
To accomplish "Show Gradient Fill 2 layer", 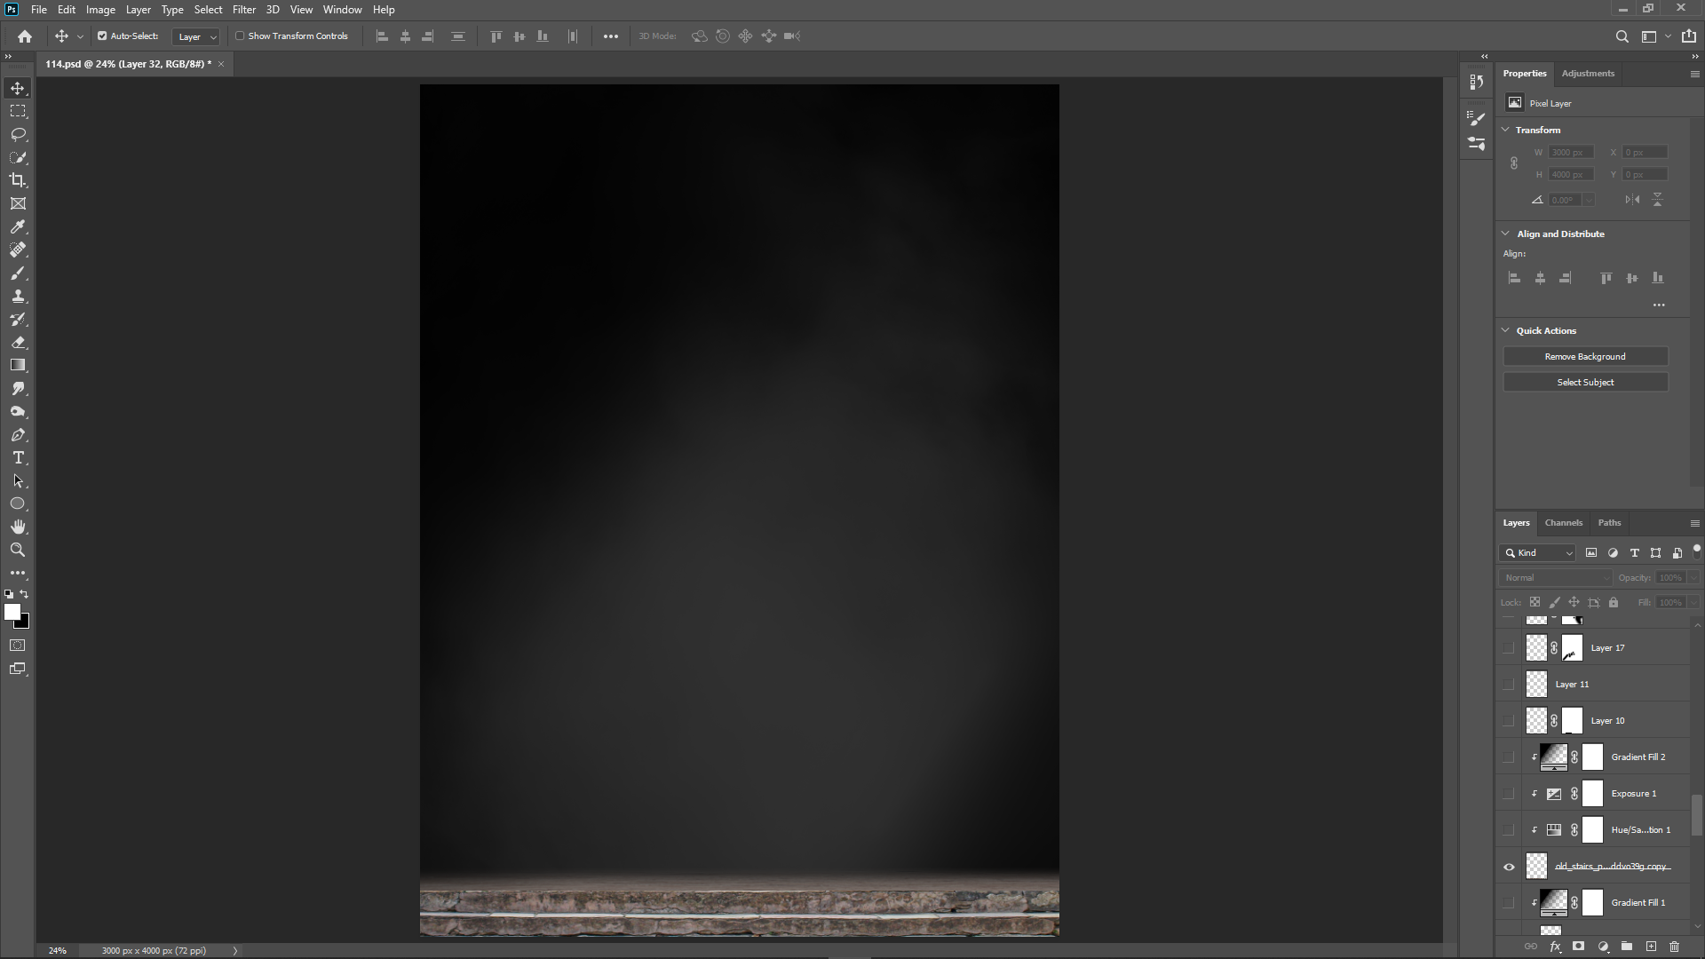I will [x=1509, y=757].
